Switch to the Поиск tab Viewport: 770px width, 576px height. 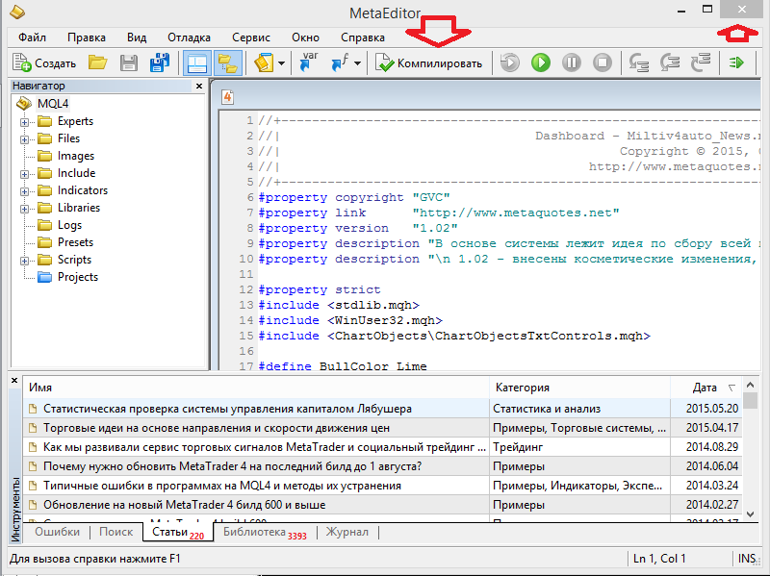[115, 532]
